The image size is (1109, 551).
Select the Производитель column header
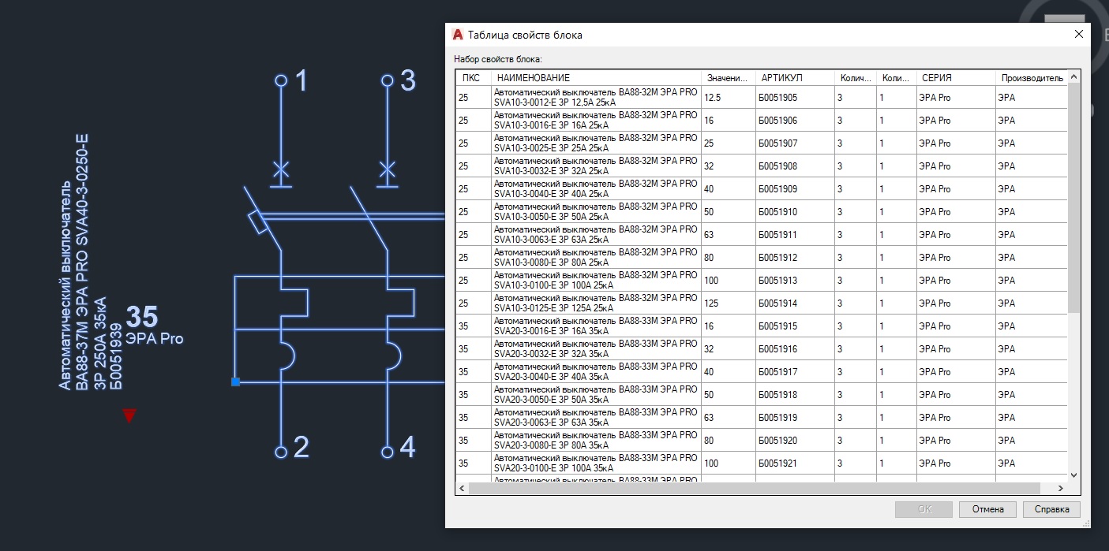click(1032, 78)
